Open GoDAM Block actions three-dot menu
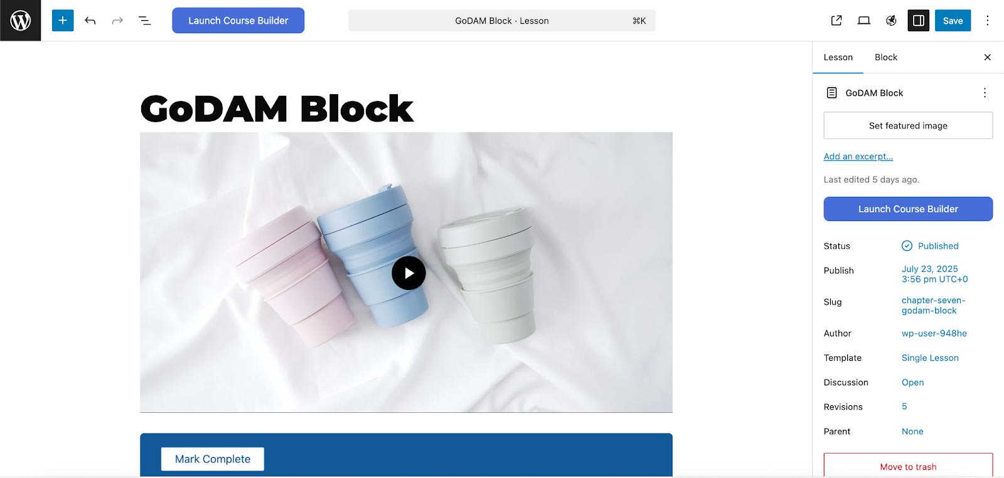Screen dimensions: 1004x478 [985, 93]
